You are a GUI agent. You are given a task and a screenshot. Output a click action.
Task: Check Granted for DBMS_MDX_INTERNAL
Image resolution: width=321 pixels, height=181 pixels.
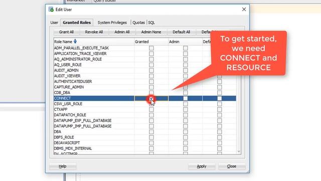151,148
